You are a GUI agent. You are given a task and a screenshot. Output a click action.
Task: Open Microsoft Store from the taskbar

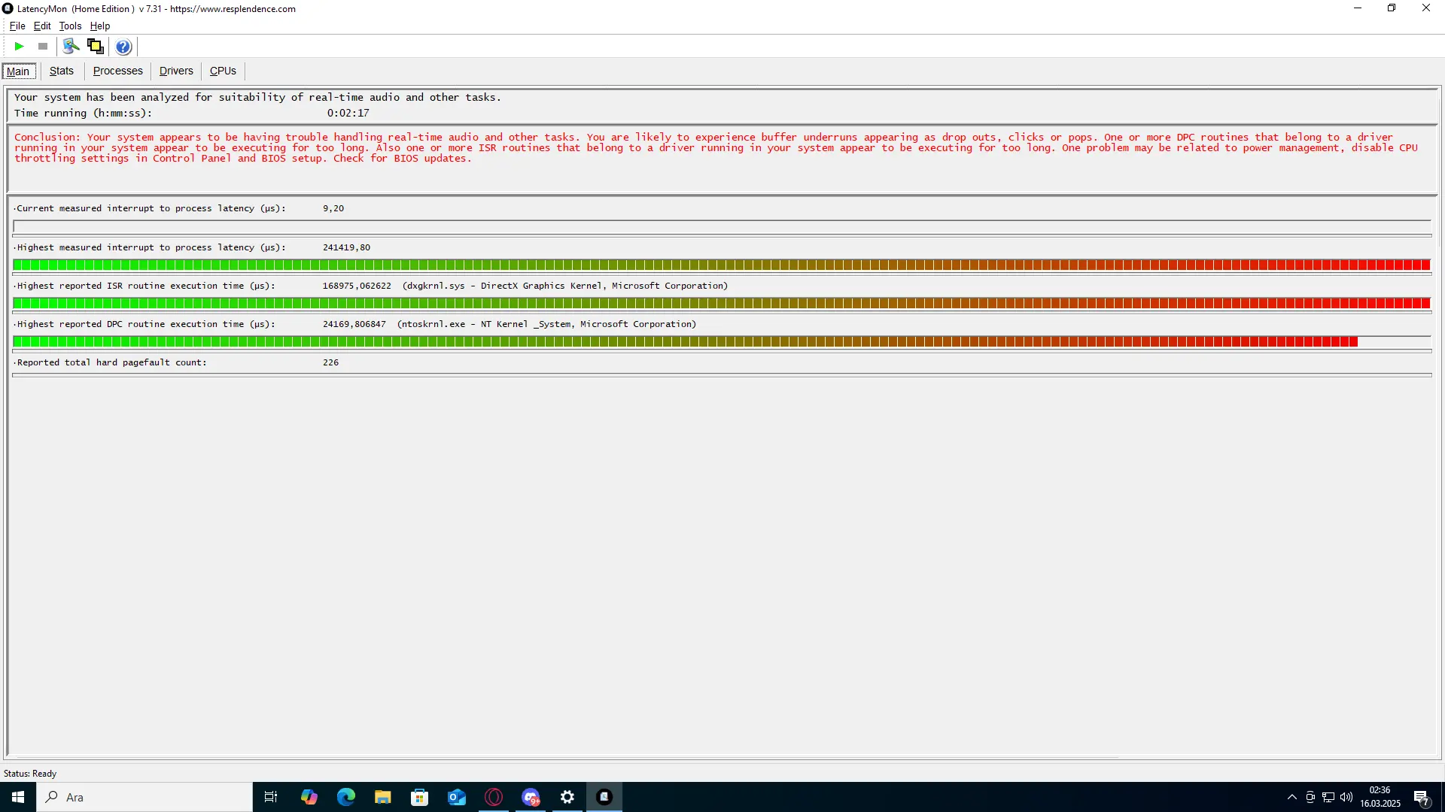point(420,797)
